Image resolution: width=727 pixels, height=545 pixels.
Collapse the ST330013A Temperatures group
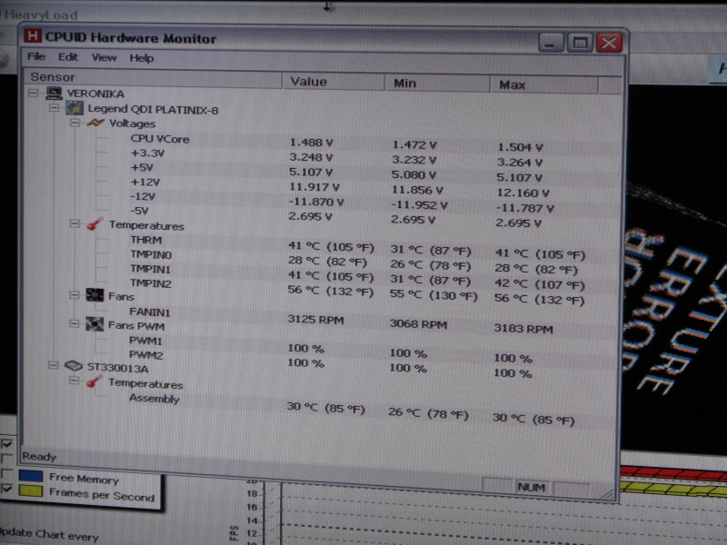click(74, 381)
